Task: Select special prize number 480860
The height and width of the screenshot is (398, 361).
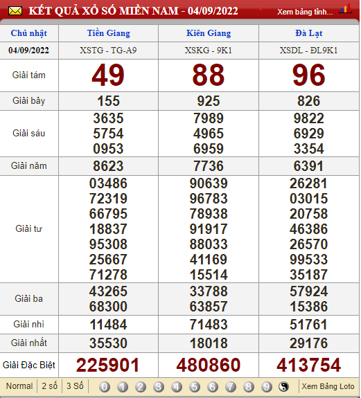Action: tap(209, 365)
